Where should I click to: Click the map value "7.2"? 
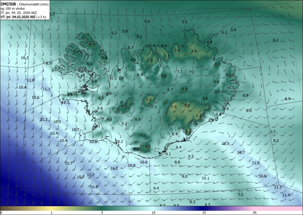pyautogui.click(x=191, y=72)
